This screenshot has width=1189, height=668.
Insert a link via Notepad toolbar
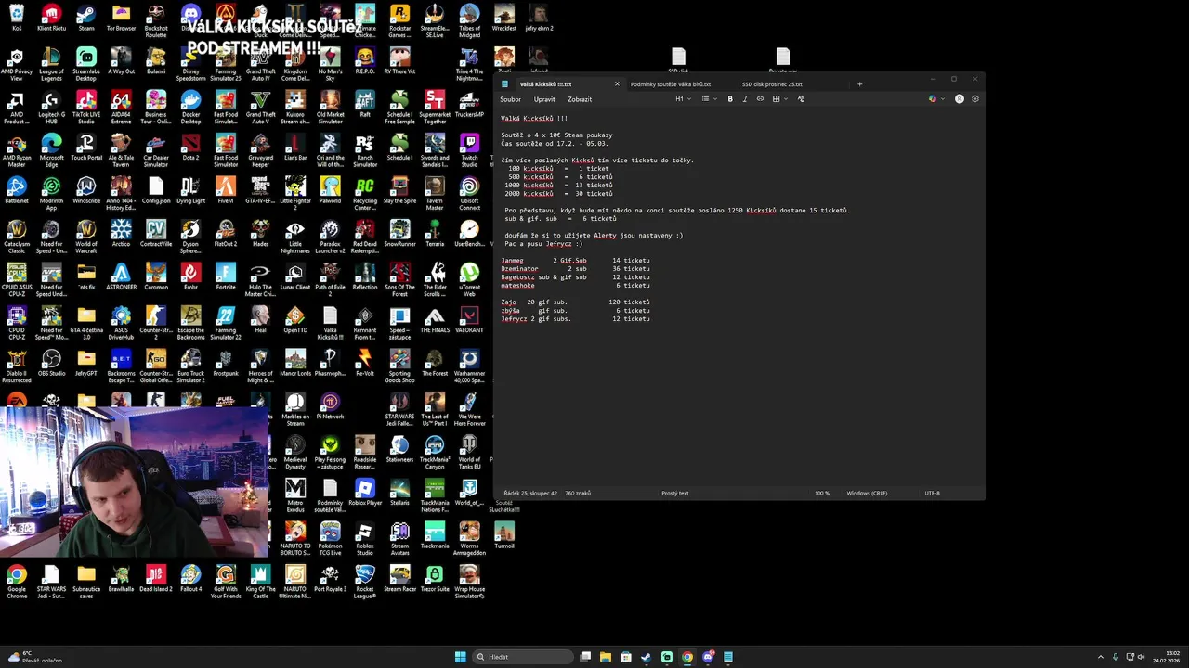click(x=760, y=99)
